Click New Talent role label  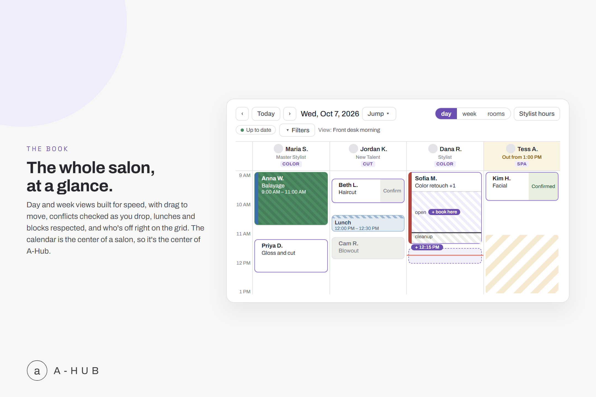pyautogui.click(x=368, y=157)
